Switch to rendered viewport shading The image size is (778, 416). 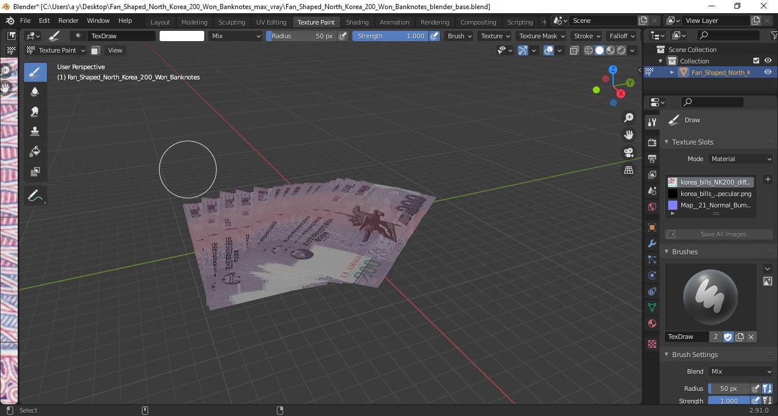coord(621,50)
